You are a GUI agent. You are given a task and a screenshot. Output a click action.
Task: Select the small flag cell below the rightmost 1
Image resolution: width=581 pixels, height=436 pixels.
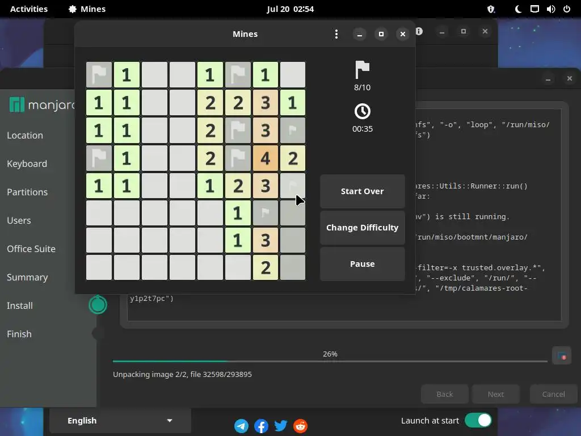tap(293, 131)
